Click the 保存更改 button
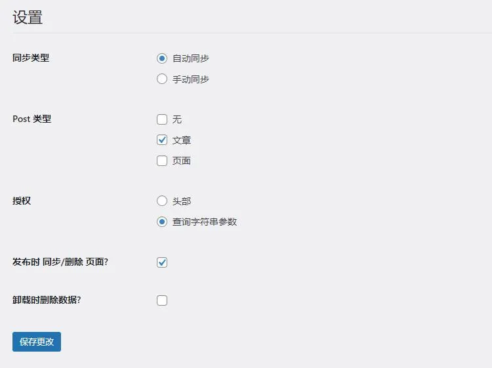 37,342
